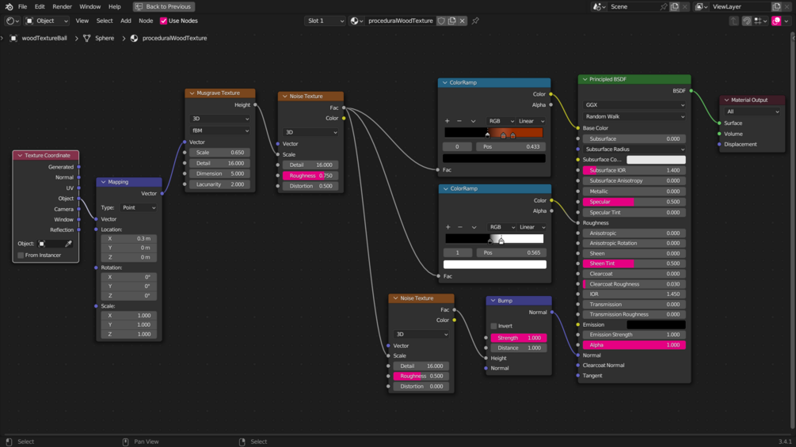796x447 pixels.
Task: Open the Window menu
Action: pos(90,6)
